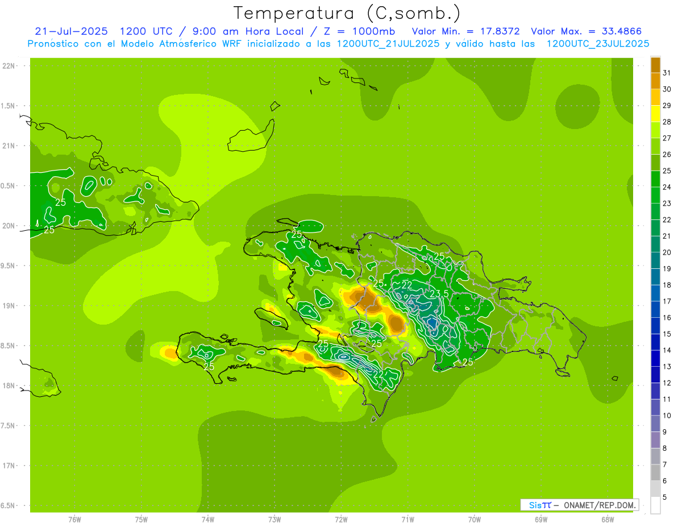The image size is (682, 527).
Task: Click colorbar label "6"
Action: click(x=665, y=481)
